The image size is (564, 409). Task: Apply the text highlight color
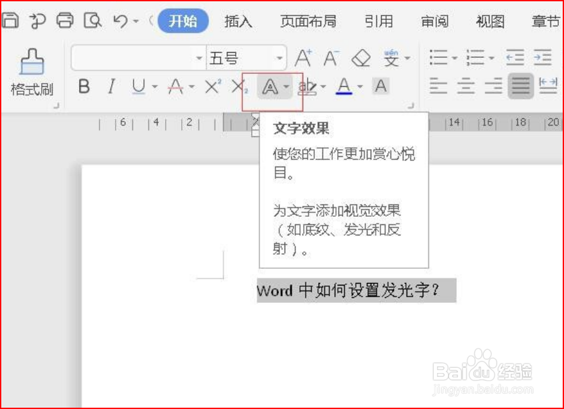click(308, 87)
